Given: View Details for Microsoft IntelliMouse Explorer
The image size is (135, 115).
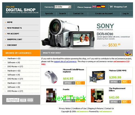Looking at the screenshot, I should [x=69, y=83].
